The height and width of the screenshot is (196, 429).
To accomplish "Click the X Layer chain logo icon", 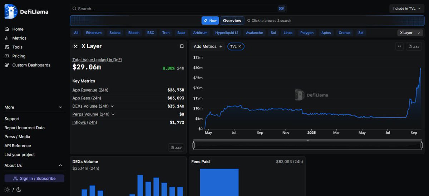I will 75,46.
